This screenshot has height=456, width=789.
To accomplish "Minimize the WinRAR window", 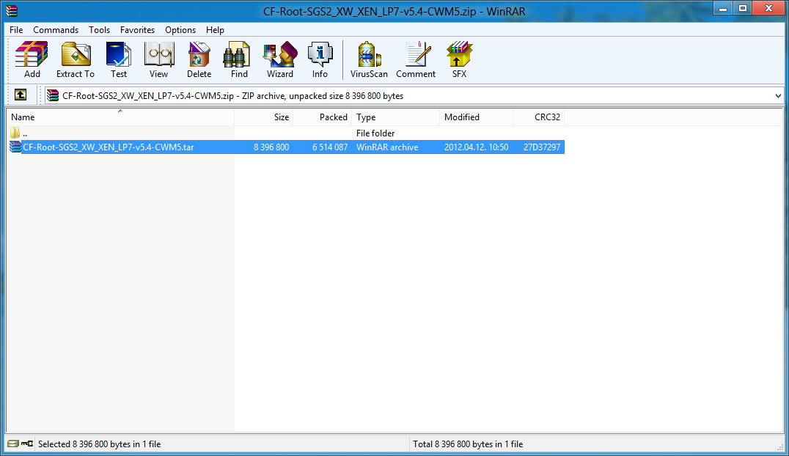I will click(x=723, y=9).
